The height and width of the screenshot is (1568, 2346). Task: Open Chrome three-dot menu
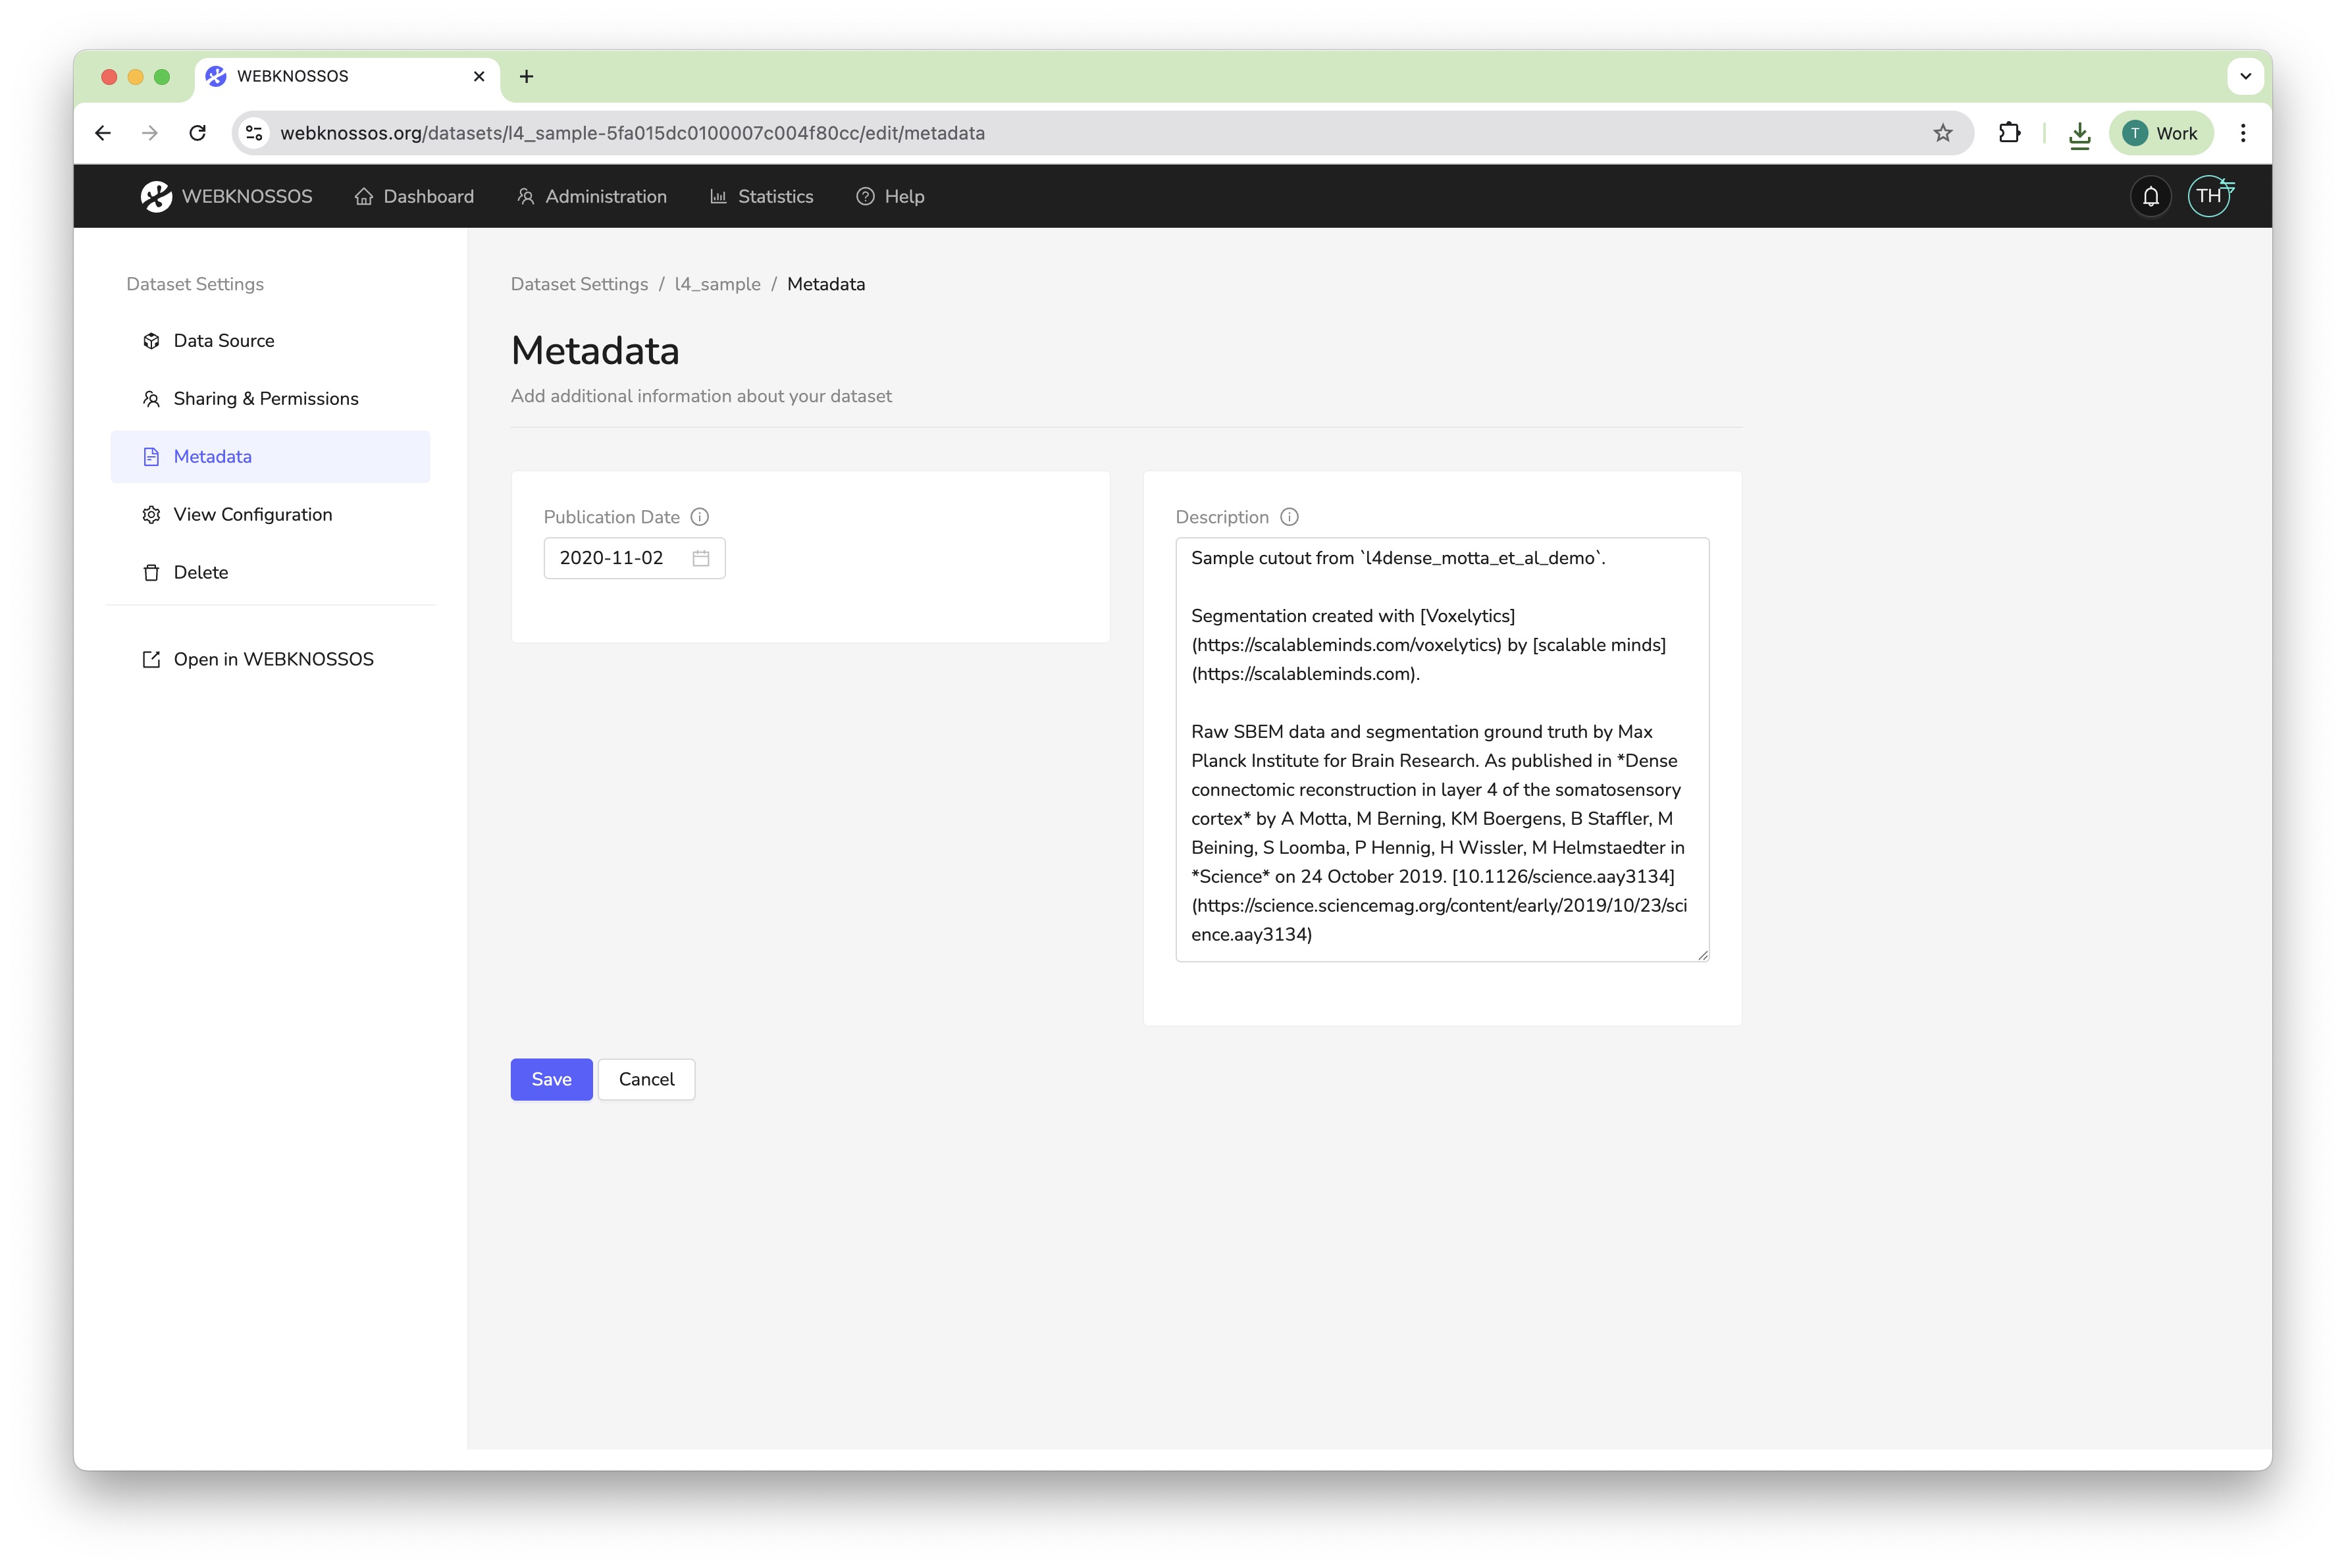tap(2243, 133)
